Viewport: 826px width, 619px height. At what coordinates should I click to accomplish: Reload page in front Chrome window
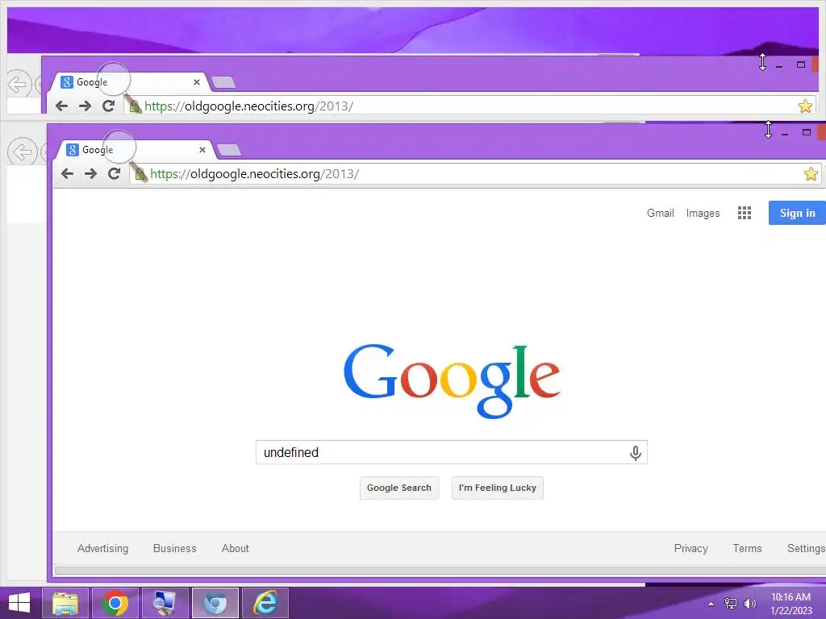pyautogui.click(x=115, y=173)
